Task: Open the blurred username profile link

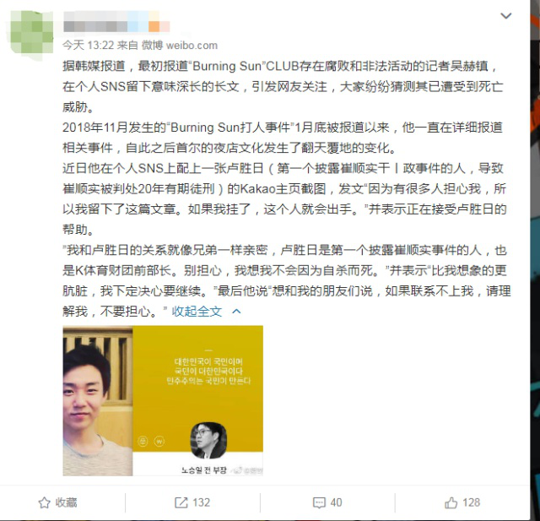Action: (x=116, y=21)
